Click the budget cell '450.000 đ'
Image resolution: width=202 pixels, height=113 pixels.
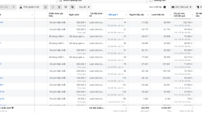[x=81, y=85]
